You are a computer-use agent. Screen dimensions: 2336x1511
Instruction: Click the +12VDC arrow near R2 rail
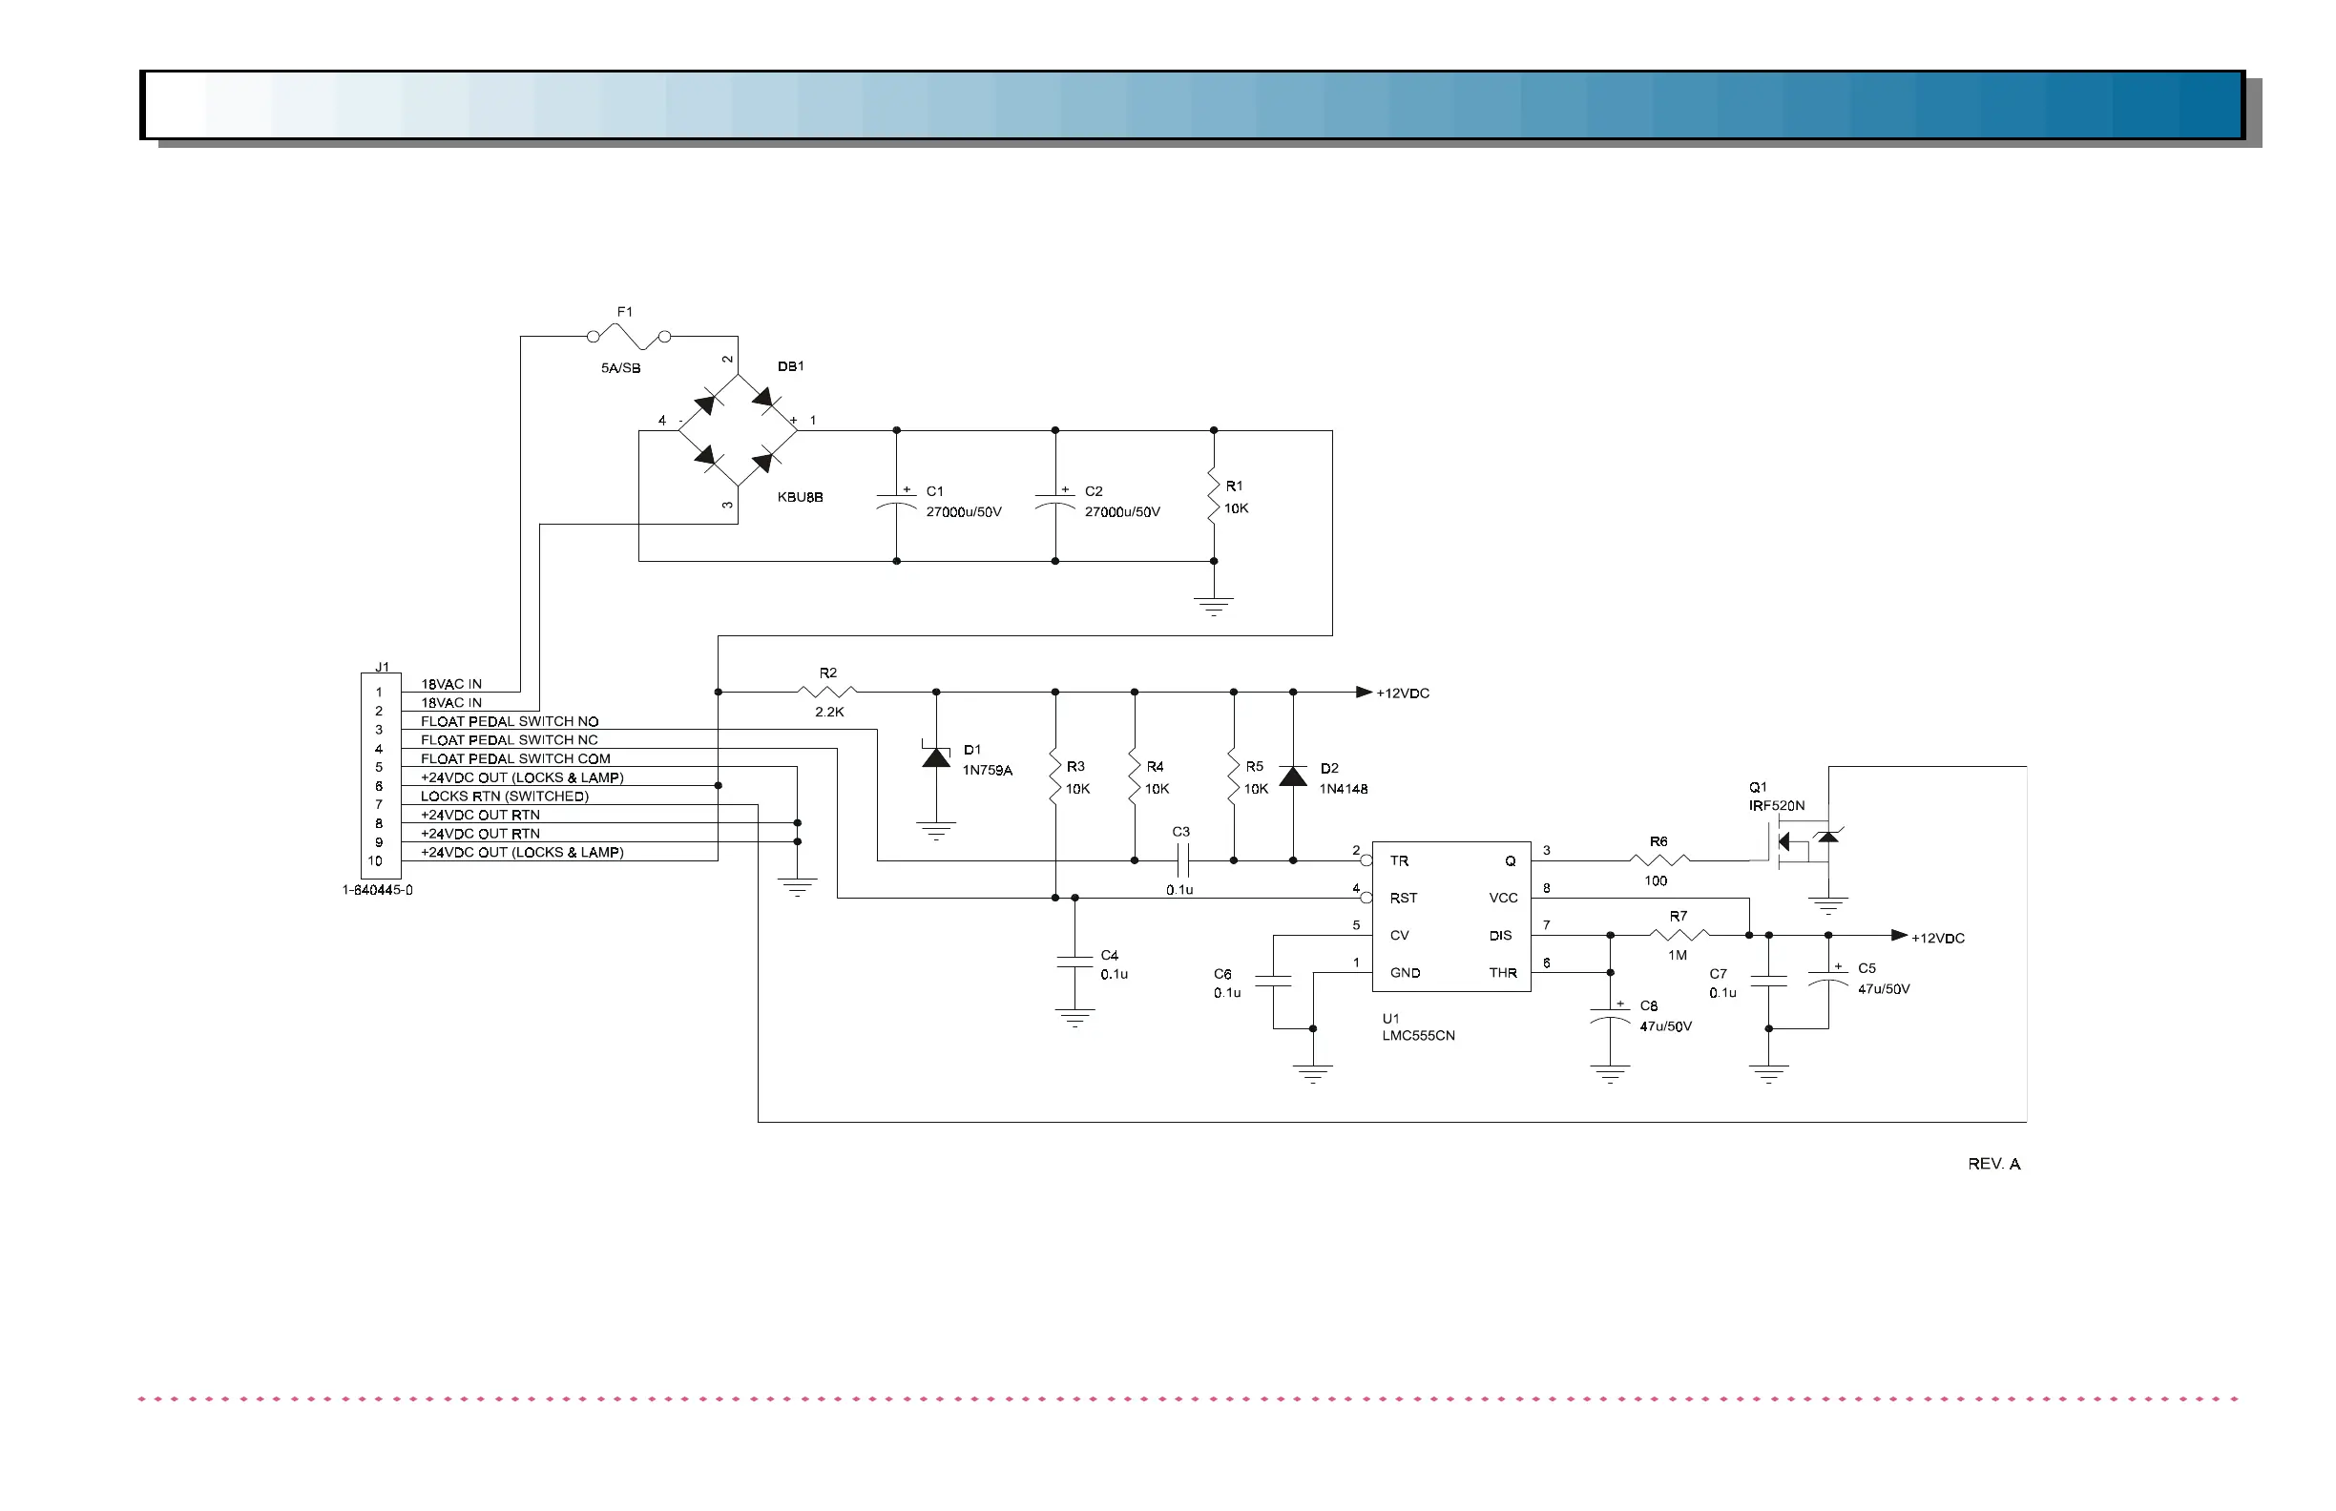(1364, 692)
